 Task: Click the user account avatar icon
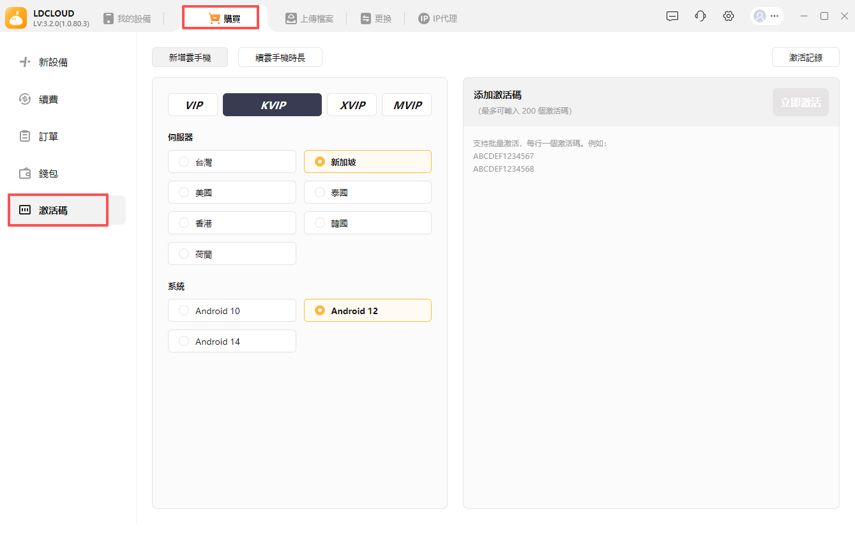coord(759,17)
